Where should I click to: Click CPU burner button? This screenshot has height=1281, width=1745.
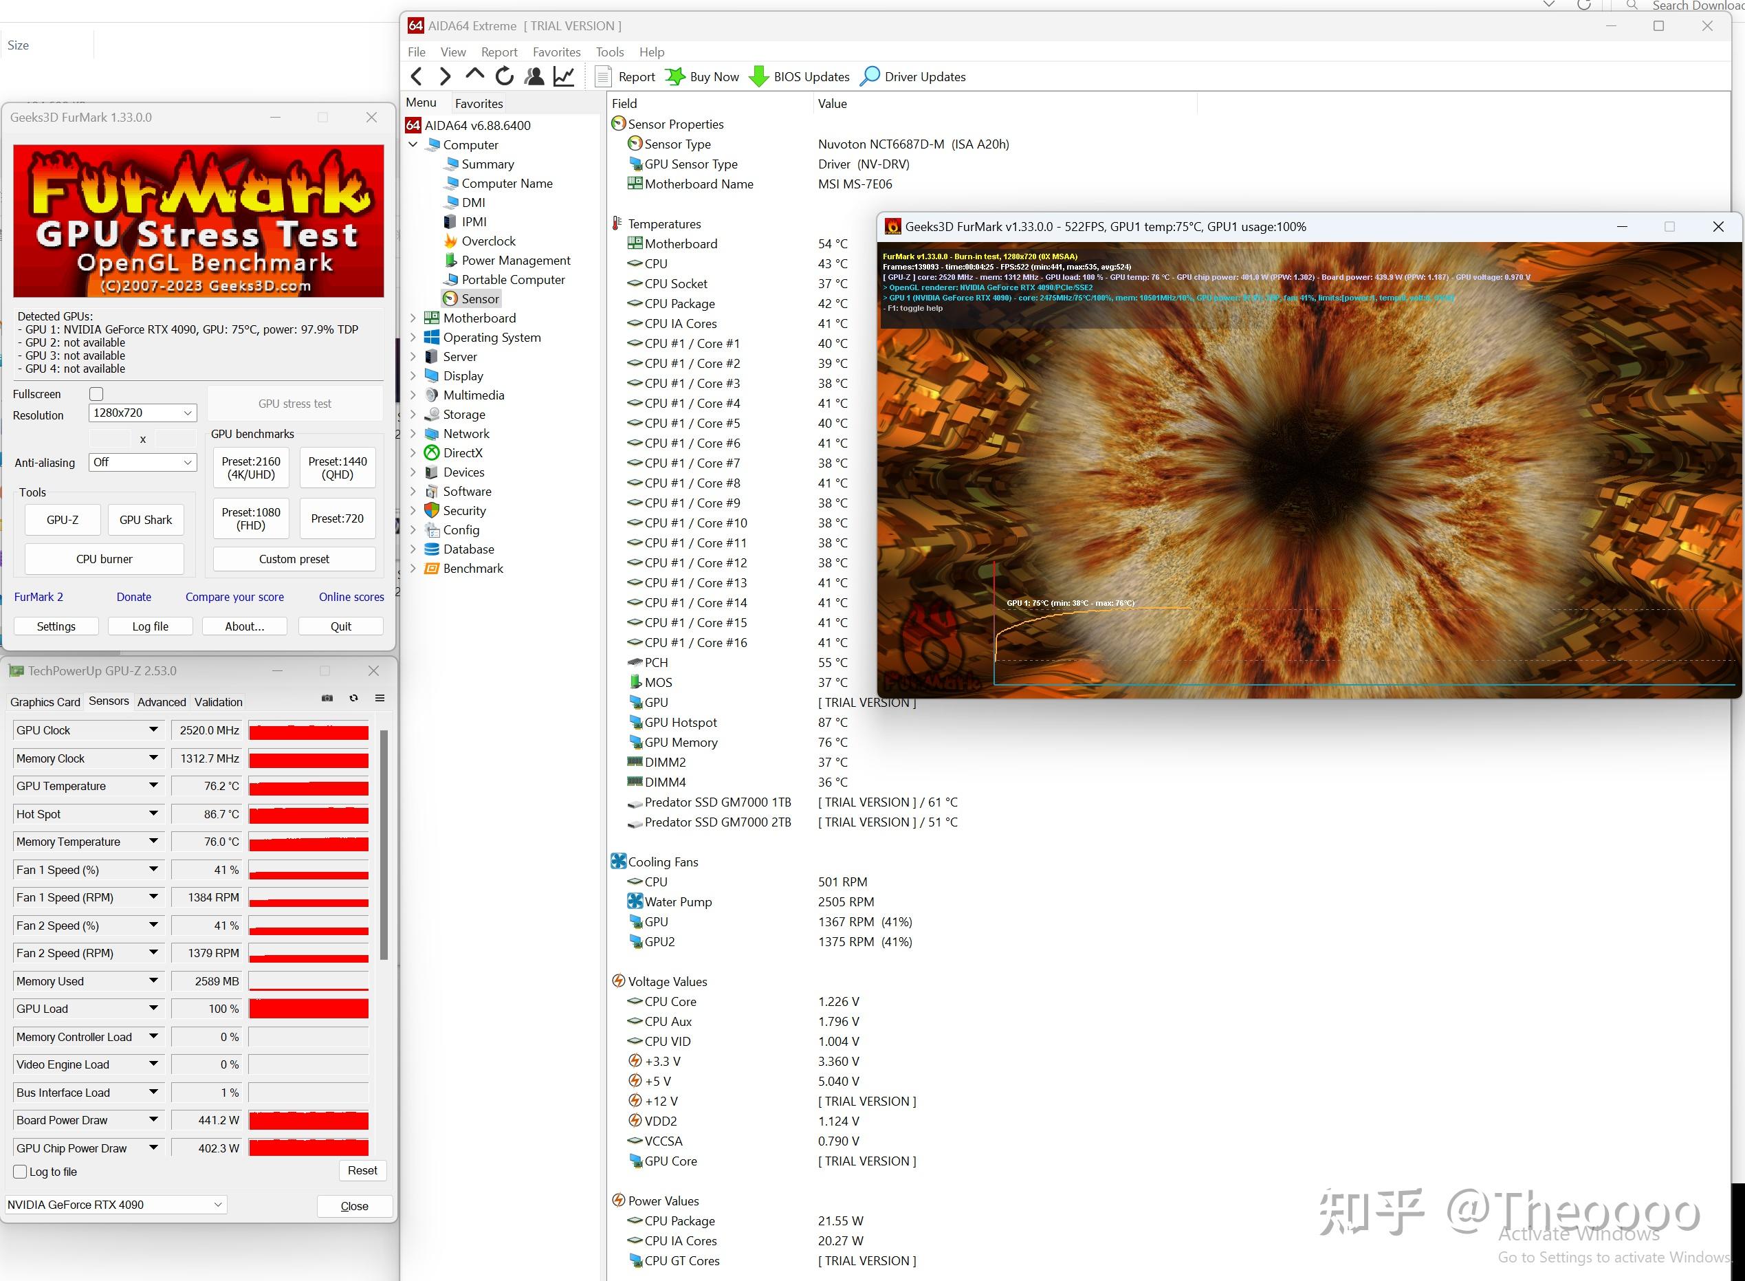(x=104, y=559)
